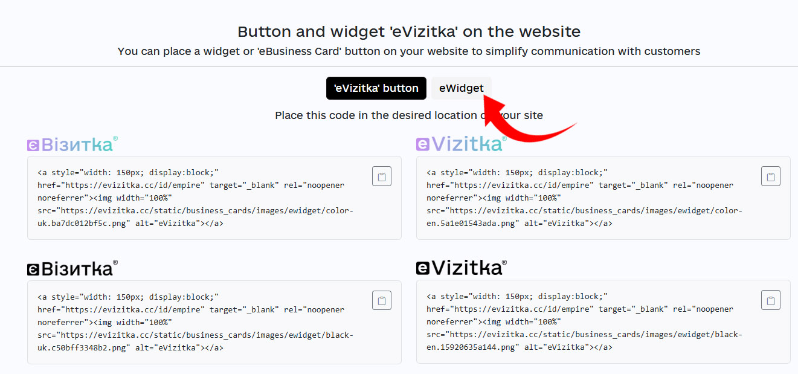798x374 pixels.
Task: Copy the color English eVizitka code
Action: pos(771,176)
